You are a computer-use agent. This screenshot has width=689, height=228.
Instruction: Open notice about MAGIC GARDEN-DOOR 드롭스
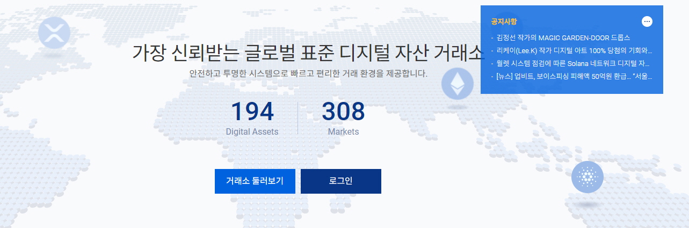pos(563,38)
